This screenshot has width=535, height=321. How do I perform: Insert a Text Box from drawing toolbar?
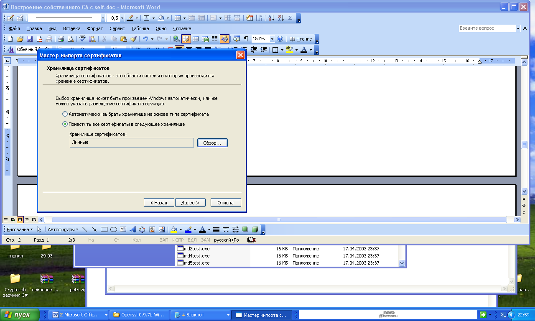[123, 229]
